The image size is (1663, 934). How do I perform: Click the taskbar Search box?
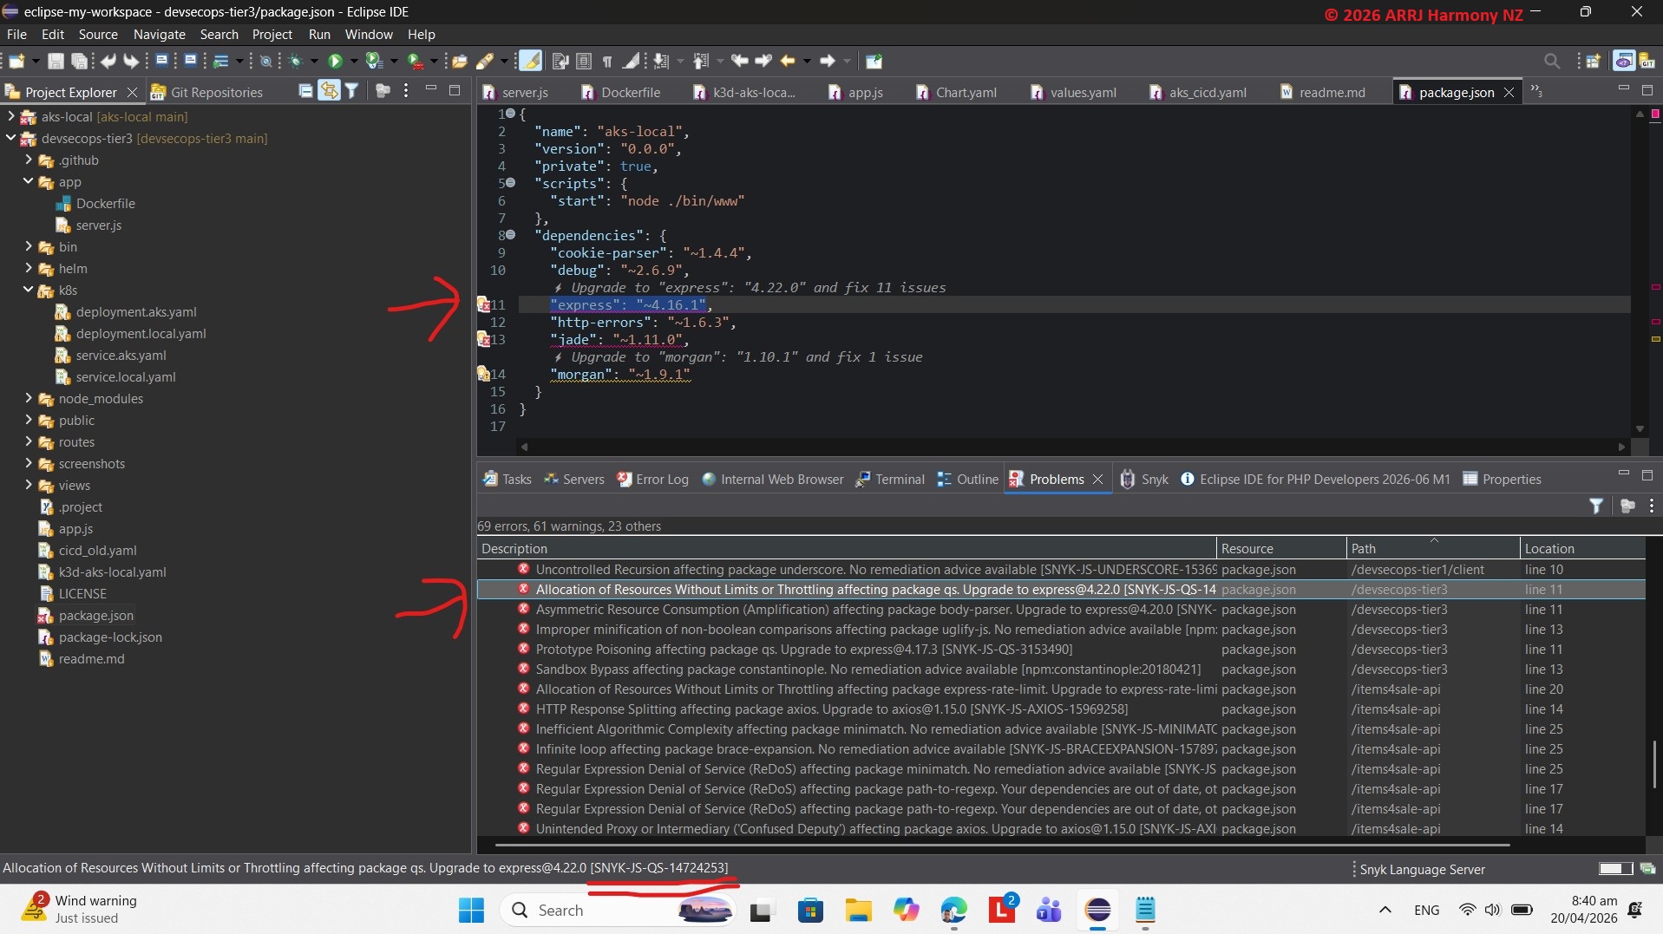619,910
